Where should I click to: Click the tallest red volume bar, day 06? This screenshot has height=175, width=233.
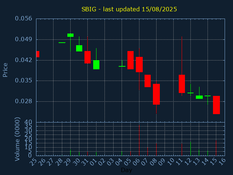tap(139, 140)
